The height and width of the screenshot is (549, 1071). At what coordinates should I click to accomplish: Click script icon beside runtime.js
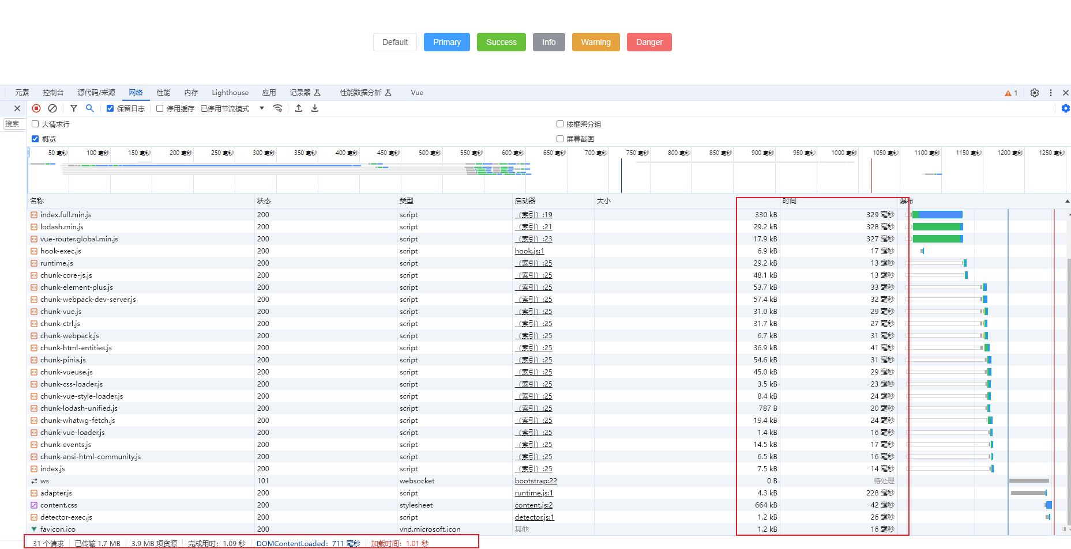[34, 263]
